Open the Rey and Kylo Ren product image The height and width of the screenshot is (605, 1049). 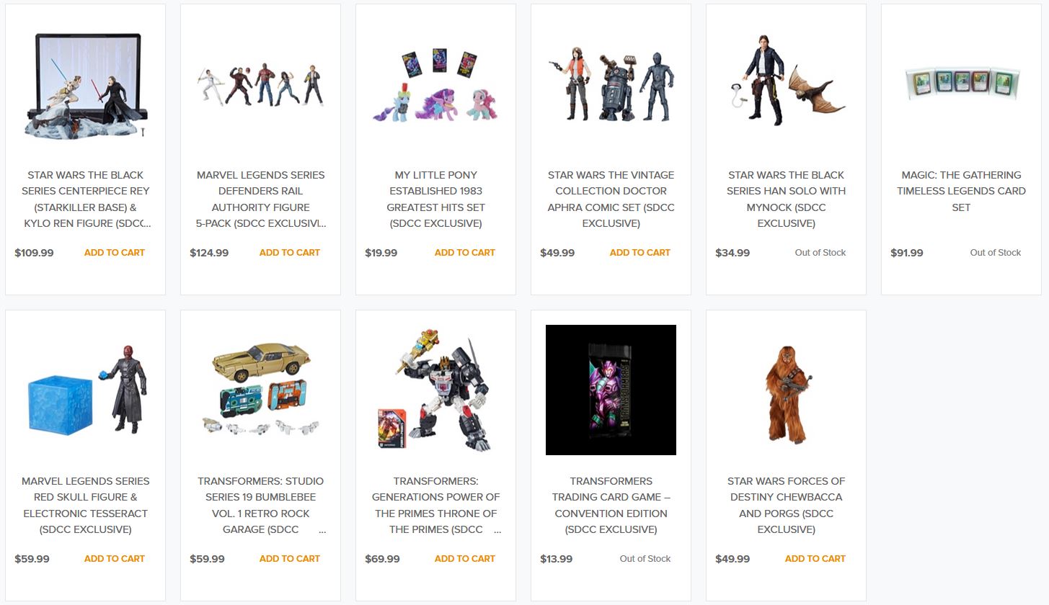tap(85, 84)
